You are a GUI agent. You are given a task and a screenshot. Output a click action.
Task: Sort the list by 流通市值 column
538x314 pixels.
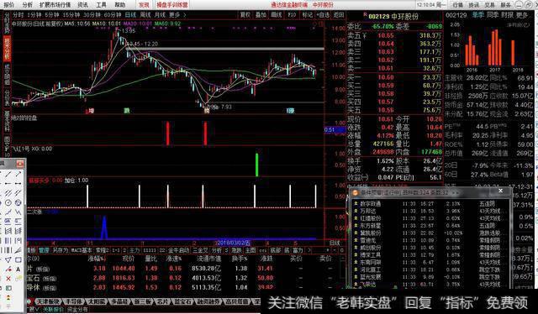208,259
